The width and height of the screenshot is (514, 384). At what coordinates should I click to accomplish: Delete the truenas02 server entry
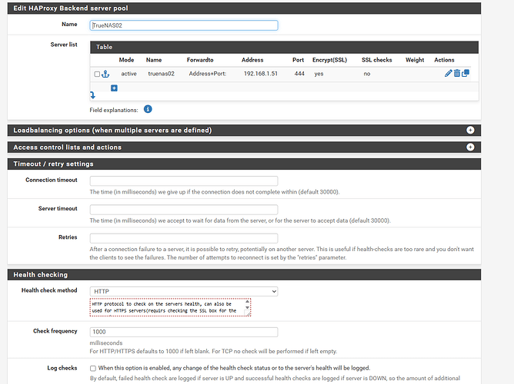click(x=457, y=73)
